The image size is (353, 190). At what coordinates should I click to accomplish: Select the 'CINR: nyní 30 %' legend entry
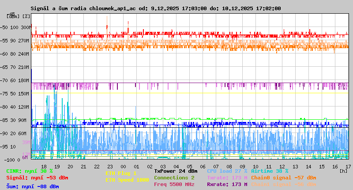[30, 171]
